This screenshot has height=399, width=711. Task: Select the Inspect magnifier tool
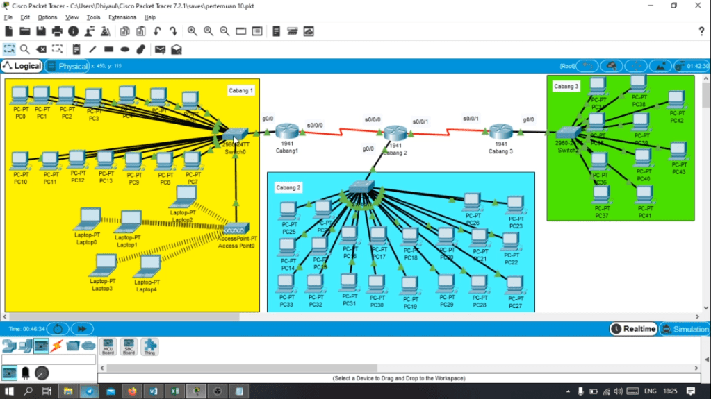pos(25,49)
